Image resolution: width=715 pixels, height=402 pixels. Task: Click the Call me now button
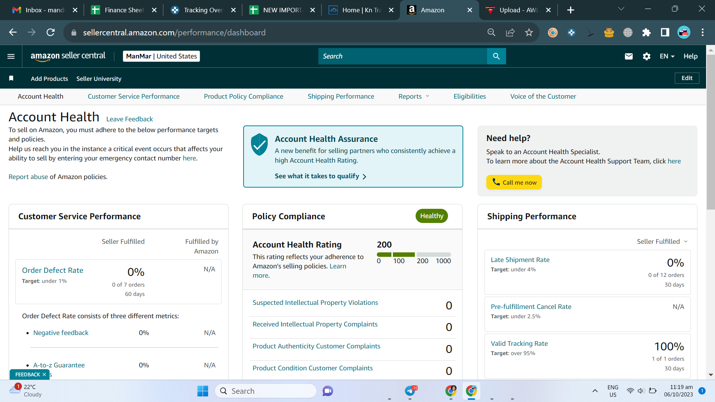tap(514, 182)
